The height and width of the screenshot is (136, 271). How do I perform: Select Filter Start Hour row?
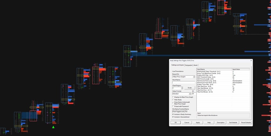click(223, 86)
